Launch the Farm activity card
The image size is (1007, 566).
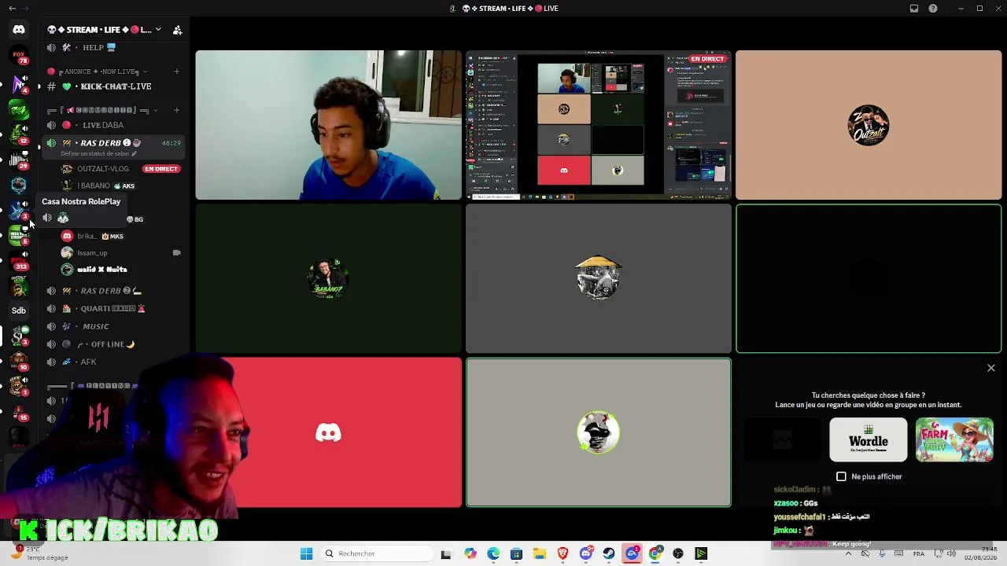click(954, 439)
